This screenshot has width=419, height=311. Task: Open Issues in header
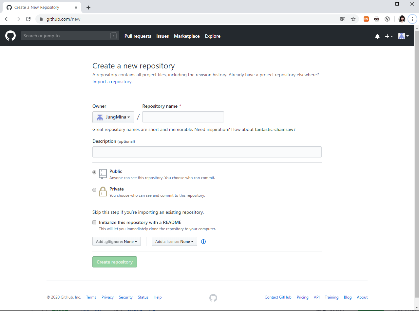(162, 36)
